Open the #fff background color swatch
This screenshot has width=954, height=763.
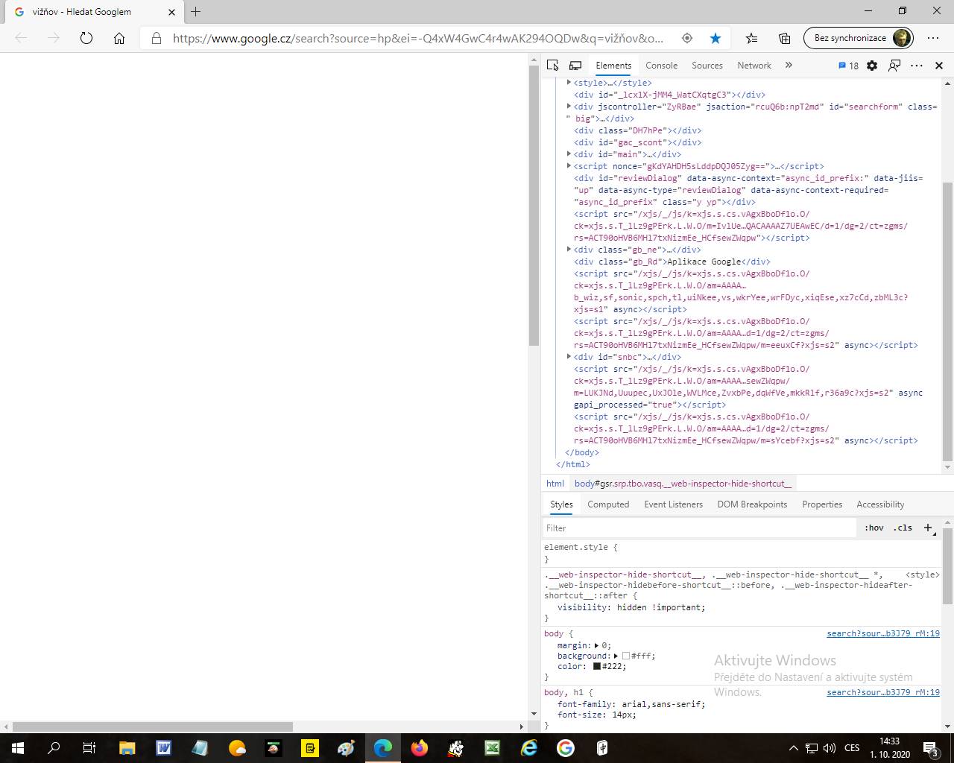pyautogui.click(x=626, y=656)
